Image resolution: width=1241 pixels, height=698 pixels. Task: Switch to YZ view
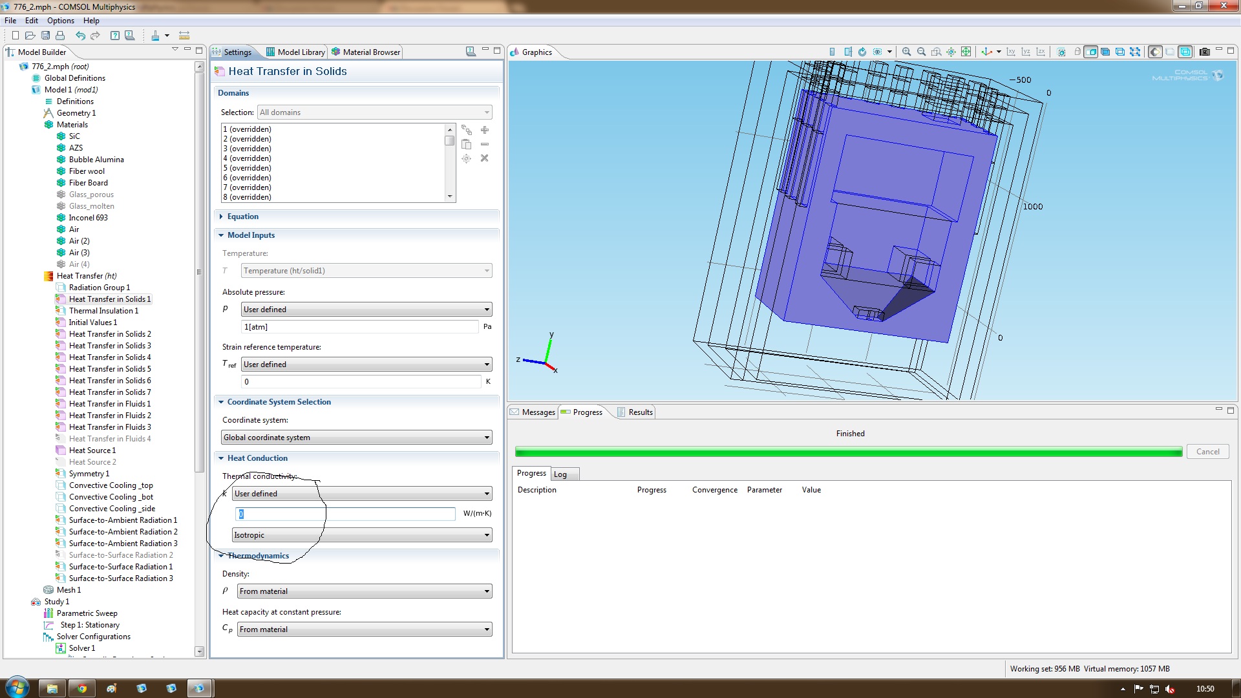coord(1026,52)
